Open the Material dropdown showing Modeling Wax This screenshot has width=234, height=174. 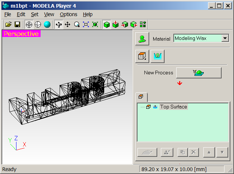tap(201, 38)
